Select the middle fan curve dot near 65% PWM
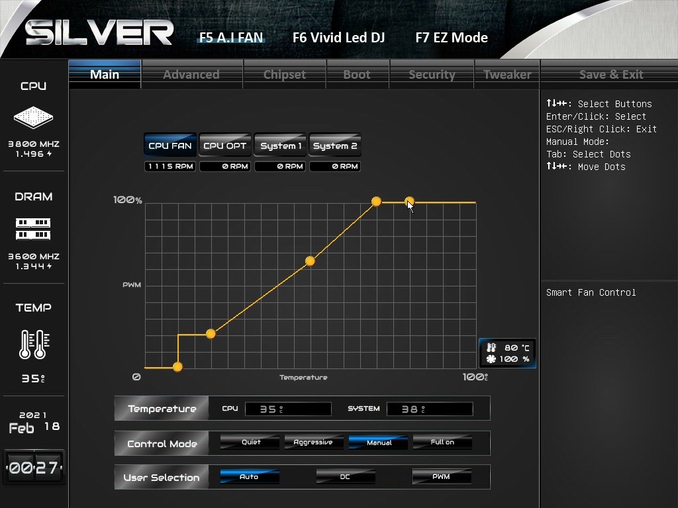 (310, 261)
